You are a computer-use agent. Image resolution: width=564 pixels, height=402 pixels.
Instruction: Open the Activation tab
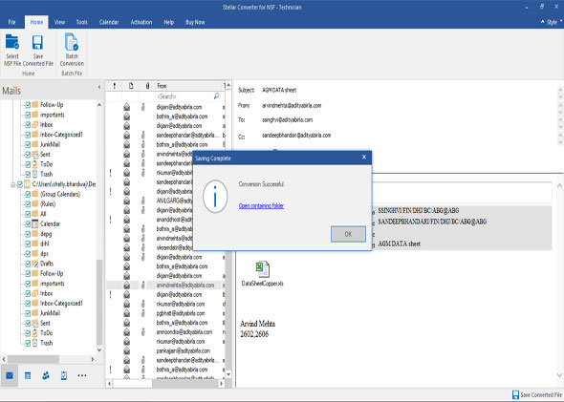click(141, 22)
